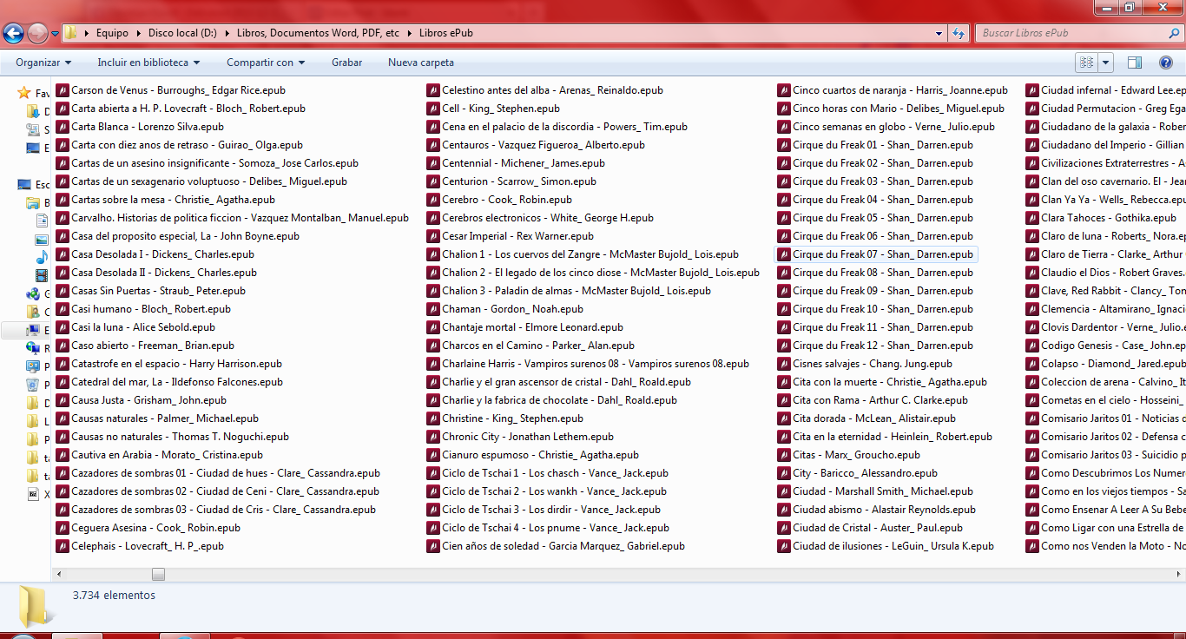Click the large folder icon in the details pane
This screenshot has height=639, width=1186.
[36, 605]
